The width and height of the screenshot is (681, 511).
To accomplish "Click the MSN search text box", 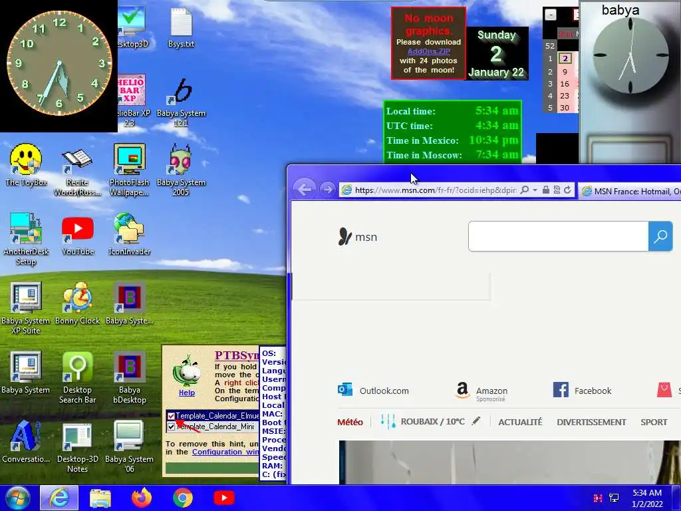I will pyautogui.click(x=558, y=236).
